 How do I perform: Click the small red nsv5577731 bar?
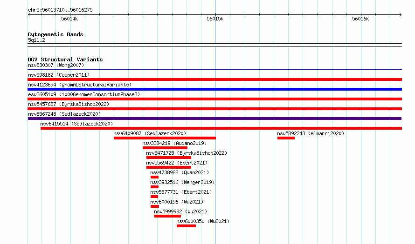154,197
